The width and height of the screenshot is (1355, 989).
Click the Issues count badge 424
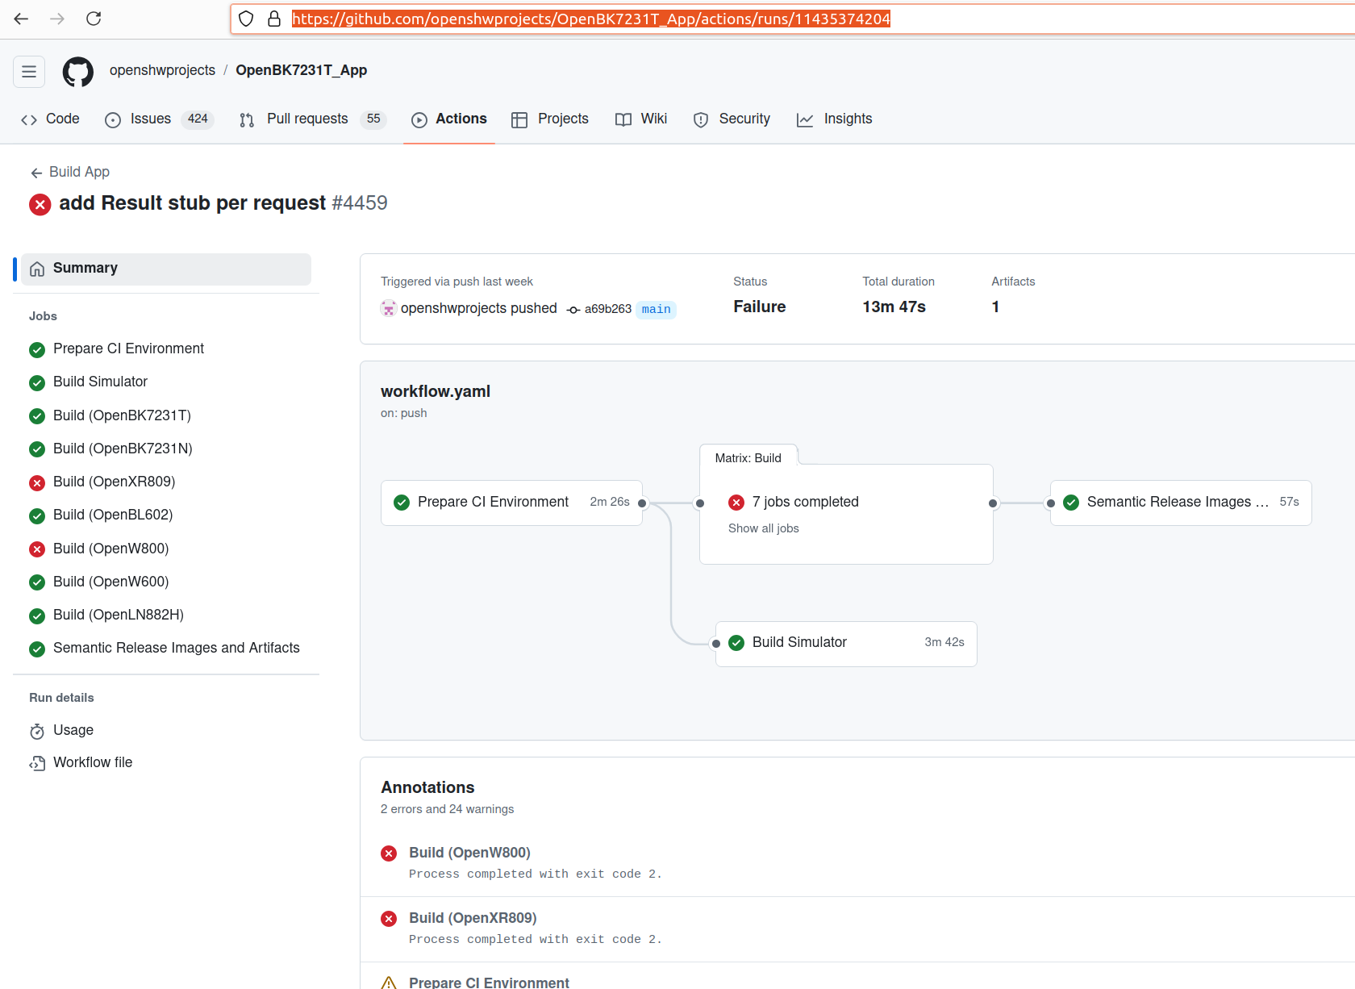(x=198, y=119)
